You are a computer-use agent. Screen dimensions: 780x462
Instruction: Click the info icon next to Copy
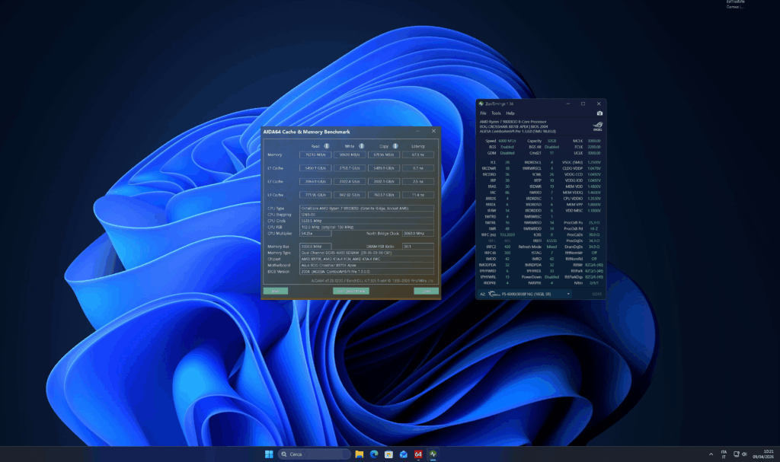click(x=395, y=146)
